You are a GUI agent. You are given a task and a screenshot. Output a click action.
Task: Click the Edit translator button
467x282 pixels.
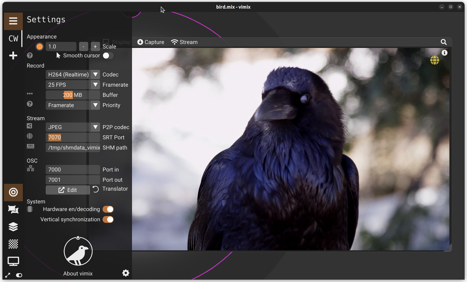tap(68, 190)
